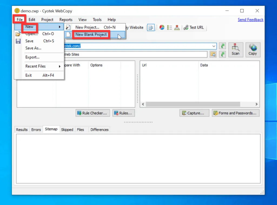Choose New Project... from the submenu
The width and height of the screenshot is (277, 205).
[95, 27]
